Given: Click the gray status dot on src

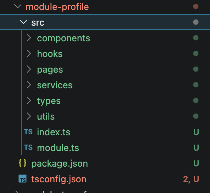Looking at the screenshot, I should (196, 22).
